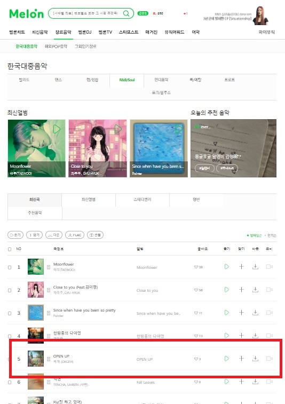Add Close to you to playlist with the plus icon
Viewport: 285px width, 404px height.
tap(241, 290)
